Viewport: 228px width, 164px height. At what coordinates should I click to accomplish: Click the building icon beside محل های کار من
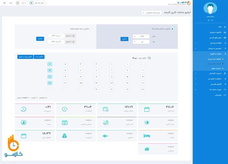[225, 38]
